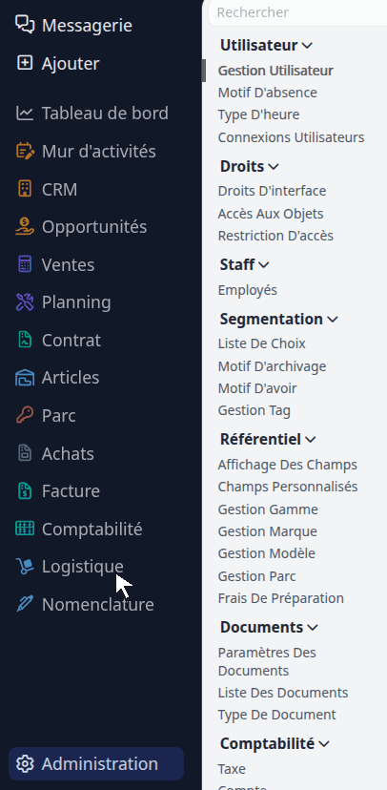Open Champs Personnalisés link
The height and width of the screenshot is (790, 387).
click(288, 487)
